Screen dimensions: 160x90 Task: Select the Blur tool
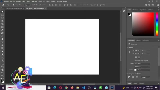2,51
